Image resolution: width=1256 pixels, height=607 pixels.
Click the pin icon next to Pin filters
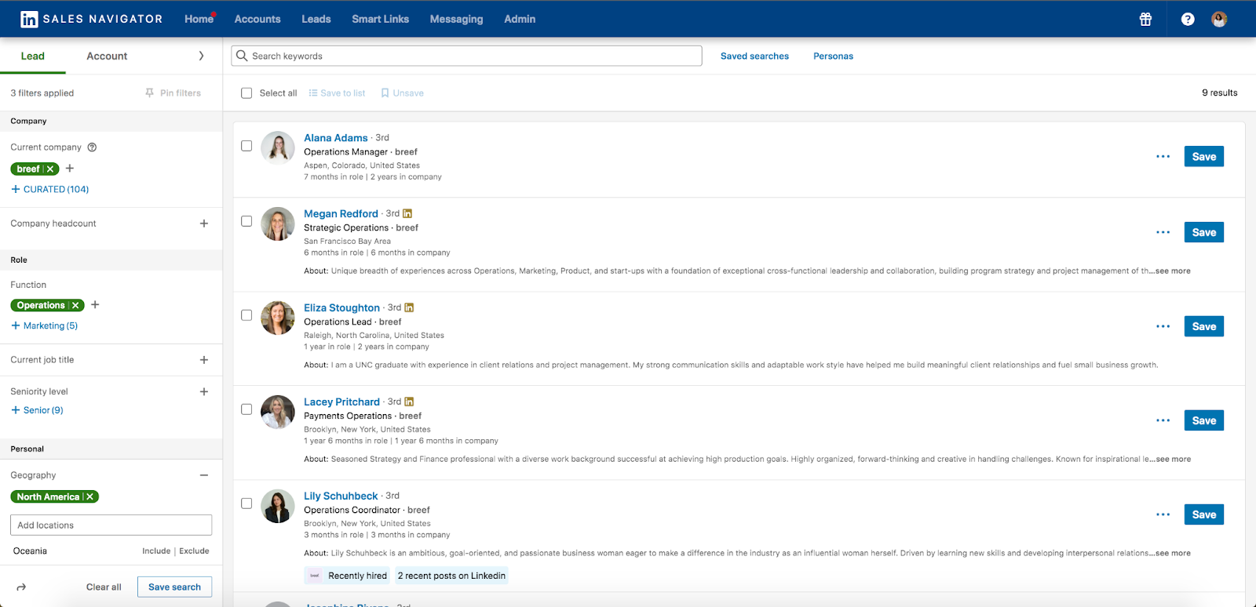(x=149, y=93)
